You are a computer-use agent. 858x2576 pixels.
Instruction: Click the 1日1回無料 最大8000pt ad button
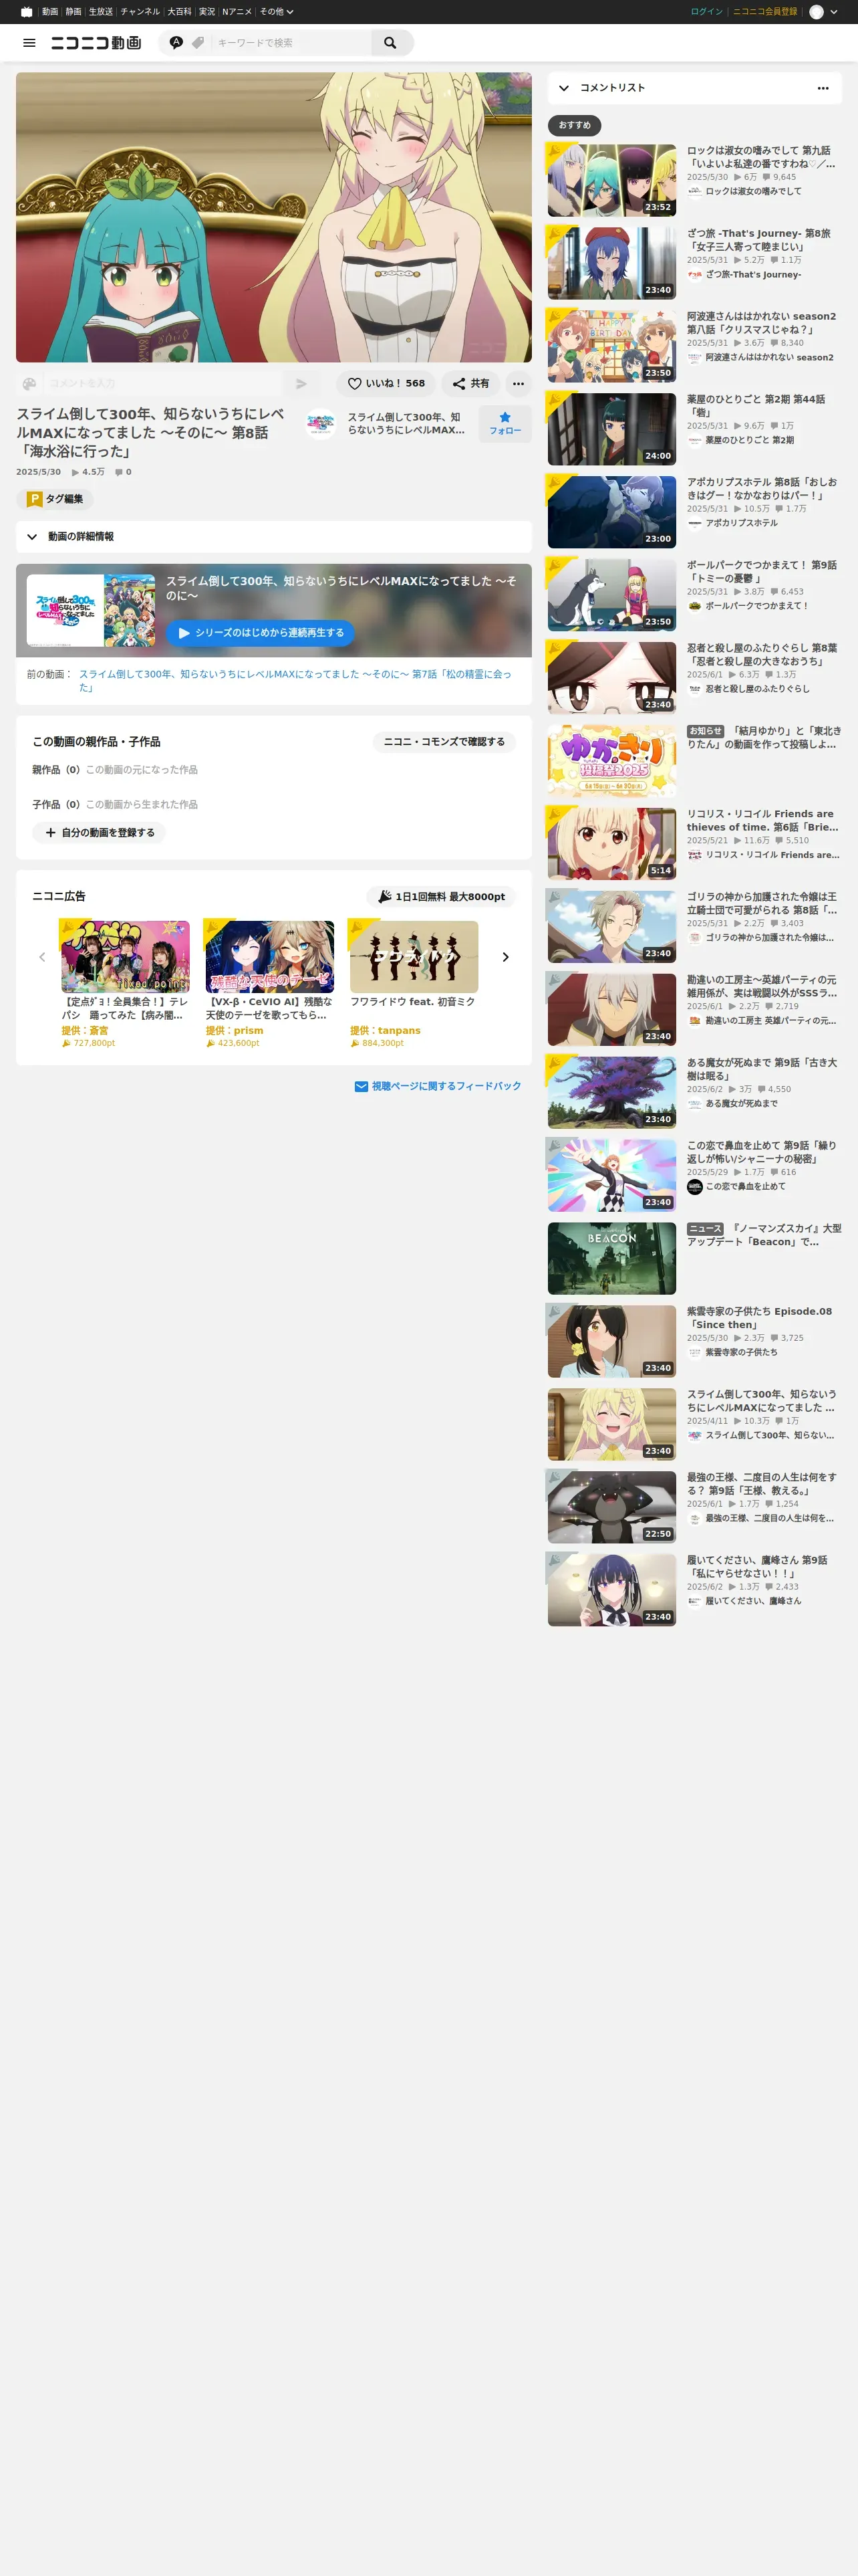point(442,897)
